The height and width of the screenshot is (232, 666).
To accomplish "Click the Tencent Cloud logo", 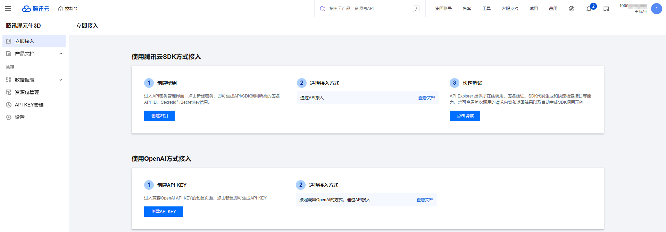I will coord(35,9).
